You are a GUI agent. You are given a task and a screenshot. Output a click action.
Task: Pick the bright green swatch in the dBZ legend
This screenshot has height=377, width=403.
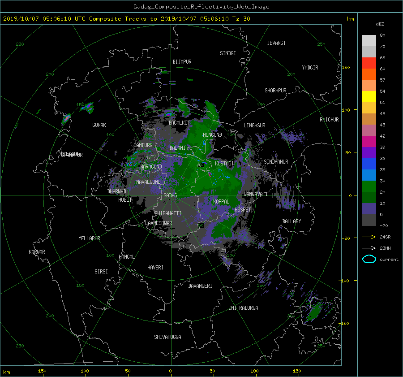coord(369,186)
